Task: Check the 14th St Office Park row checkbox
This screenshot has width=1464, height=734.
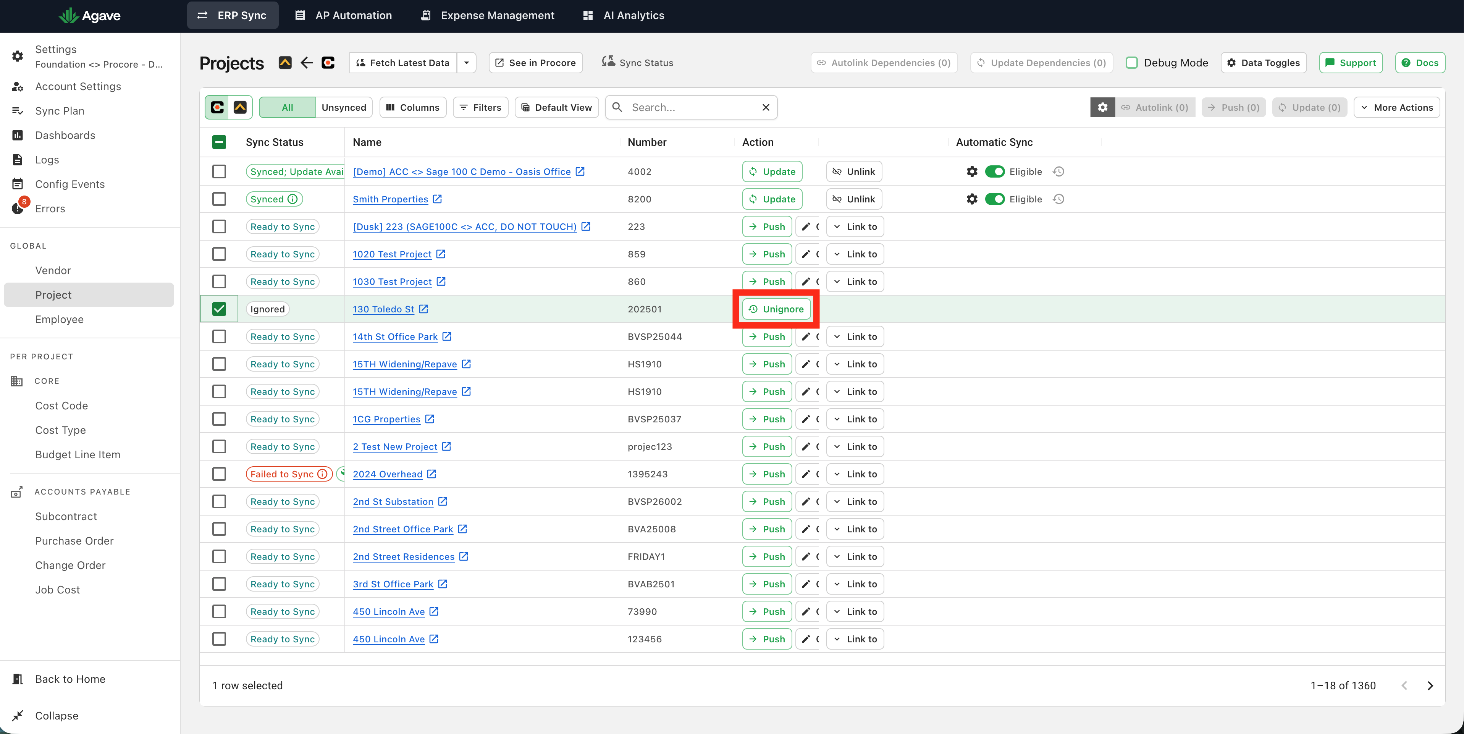Action: tap(219, 336)
